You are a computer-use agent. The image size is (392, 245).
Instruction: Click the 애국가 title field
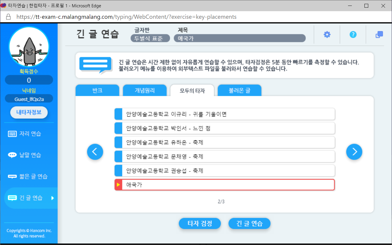point(240,38)
